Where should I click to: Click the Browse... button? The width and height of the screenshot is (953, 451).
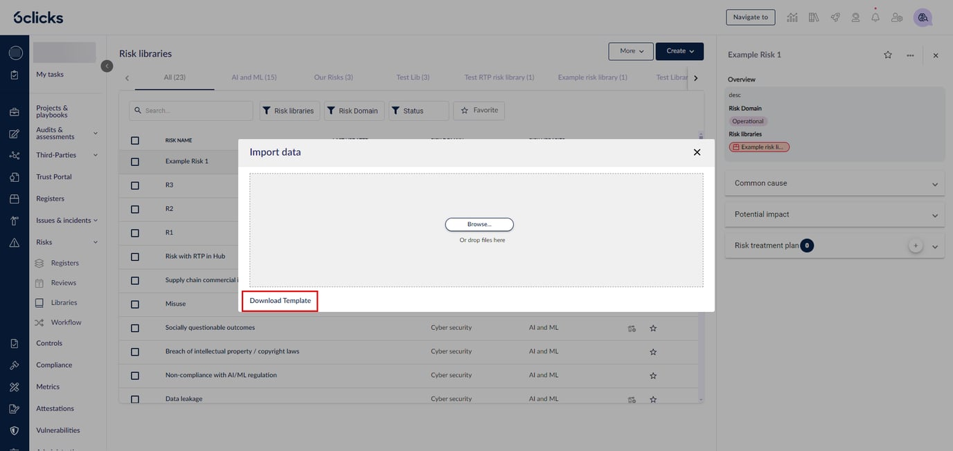coord(479,225)
